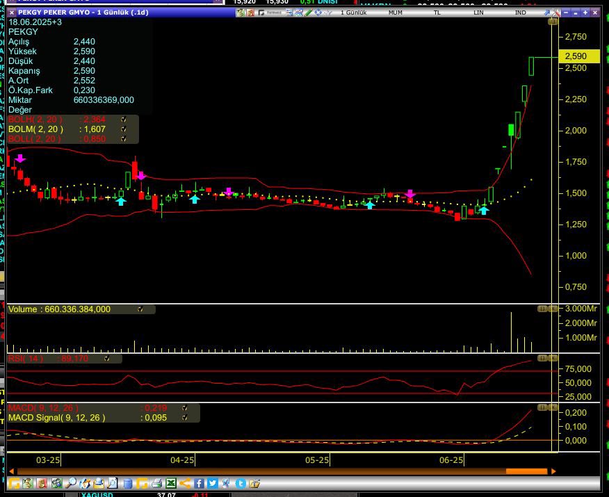Click the Ö.Kap.Fark value 0,230

(84, 90)
